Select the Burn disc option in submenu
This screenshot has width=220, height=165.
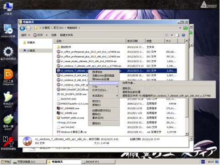pyautogui.click(x=129, y=83)
